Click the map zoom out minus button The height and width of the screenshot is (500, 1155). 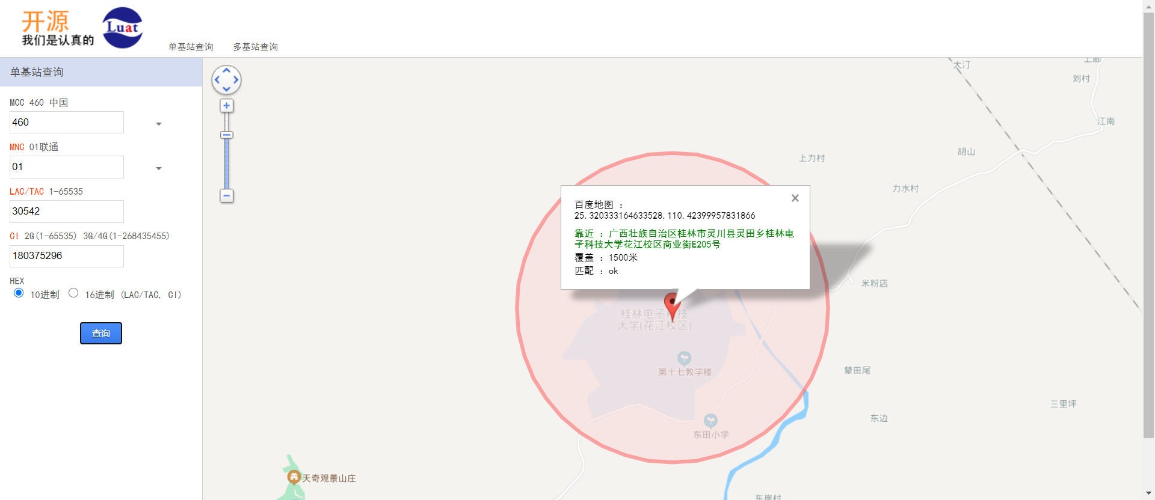click(x=227, y=196)
